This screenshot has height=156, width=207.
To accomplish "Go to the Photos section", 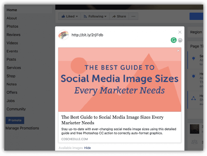I will (x=12, y=26).
